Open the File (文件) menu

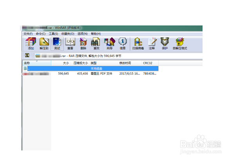28,34
